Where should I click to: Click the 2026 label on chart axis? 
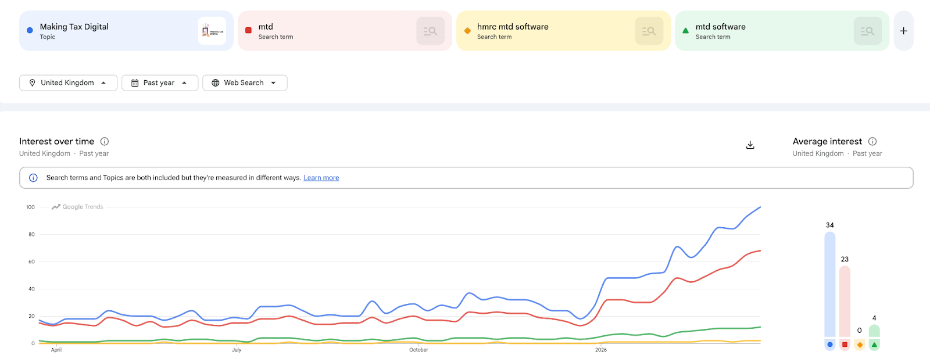(x=601, y=350)
